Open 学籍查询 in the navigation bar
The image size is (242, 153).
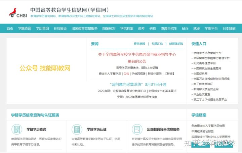click(x=25, y=29)
